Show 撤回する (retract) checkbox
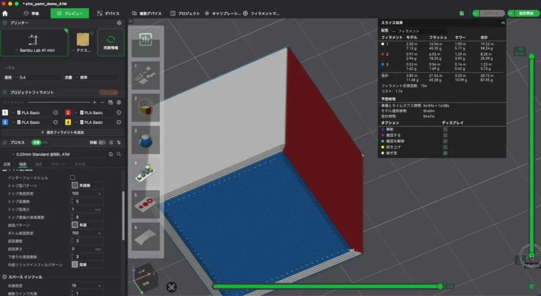This screenshot has width=541, height=296. pos(445,135)
